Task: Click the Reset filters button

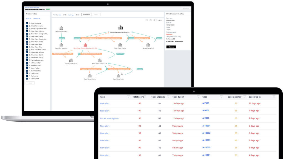Action: [86, 15]
